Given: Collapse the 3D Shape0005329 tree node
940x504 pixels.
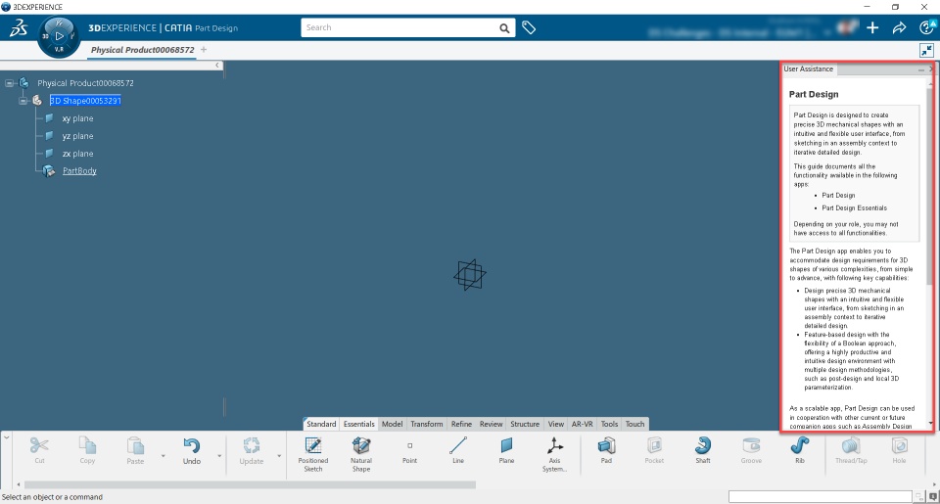Looking at the screenshot, I should [23, 101].
